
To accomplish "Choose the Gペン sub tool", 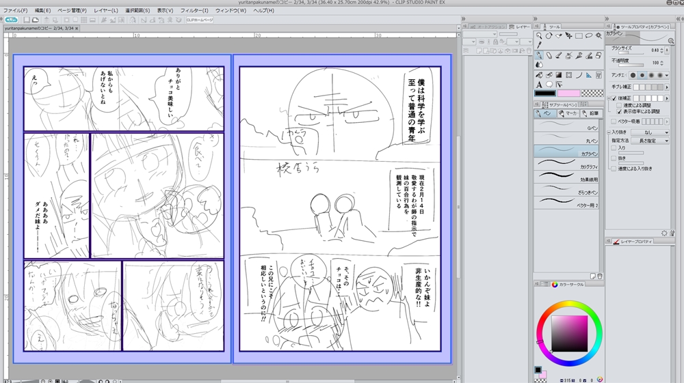I will [x=566, y=126].
